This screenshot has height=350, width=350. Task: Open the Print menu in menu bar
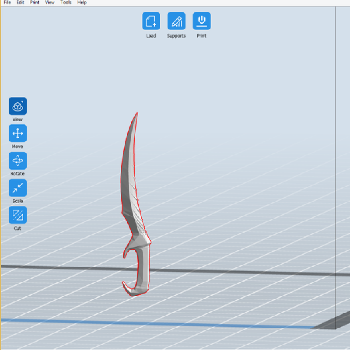(x=35, y=3)
